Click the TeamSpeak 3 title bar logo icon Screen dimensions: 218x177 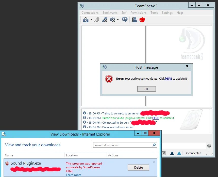click(82, 6)
